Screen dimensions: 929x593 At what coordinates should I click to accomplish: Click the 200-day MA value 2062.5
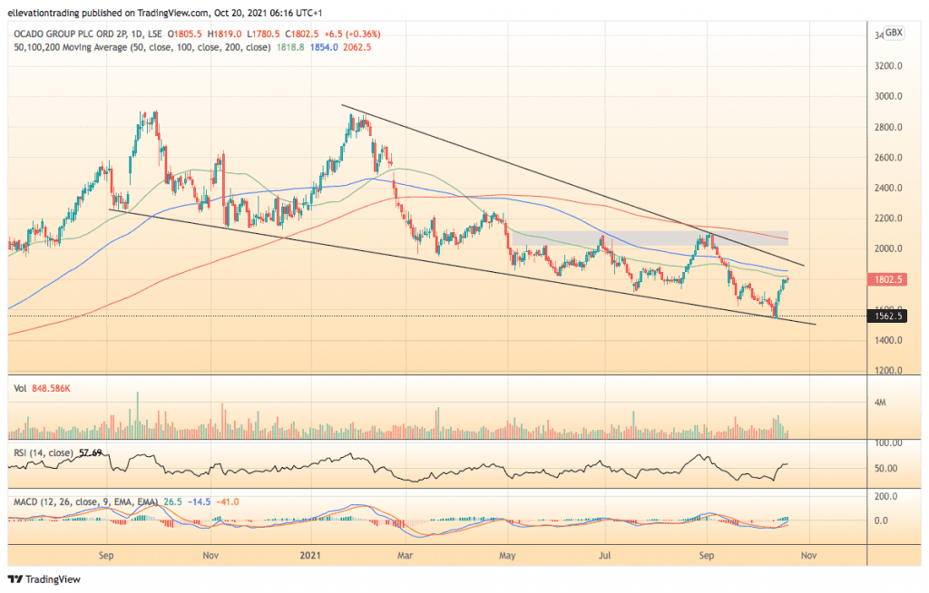(357, 47)
